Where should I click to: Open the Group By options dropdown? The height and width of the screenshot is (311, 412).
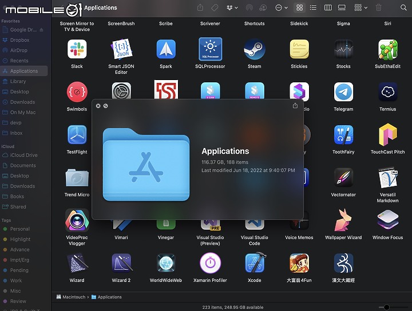click(360, 7)
